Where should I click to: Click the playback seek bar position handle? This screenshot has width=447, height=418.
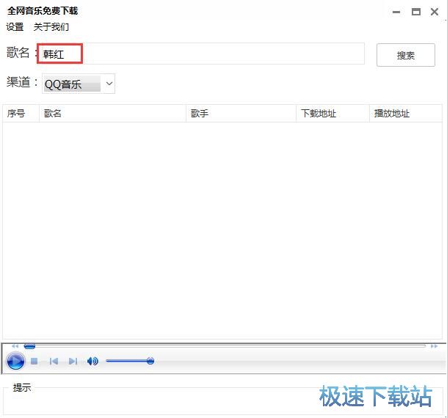[29, 346]
